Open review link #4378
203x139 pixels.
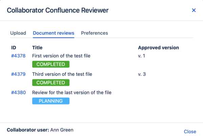[18, 56]
